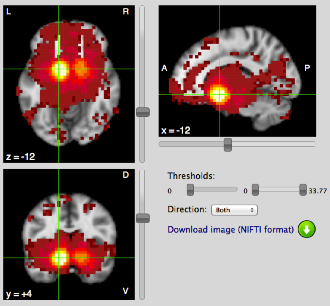
Task: Click the coronal view's vertical y slider handle
Action: click(143, 218)
